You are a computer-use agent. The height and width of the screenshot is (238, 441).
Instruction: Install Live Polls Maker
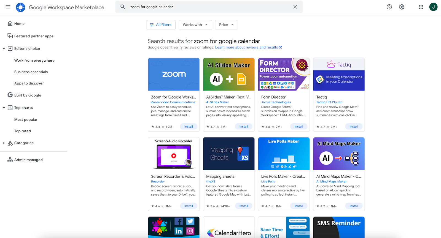[299, 206]
